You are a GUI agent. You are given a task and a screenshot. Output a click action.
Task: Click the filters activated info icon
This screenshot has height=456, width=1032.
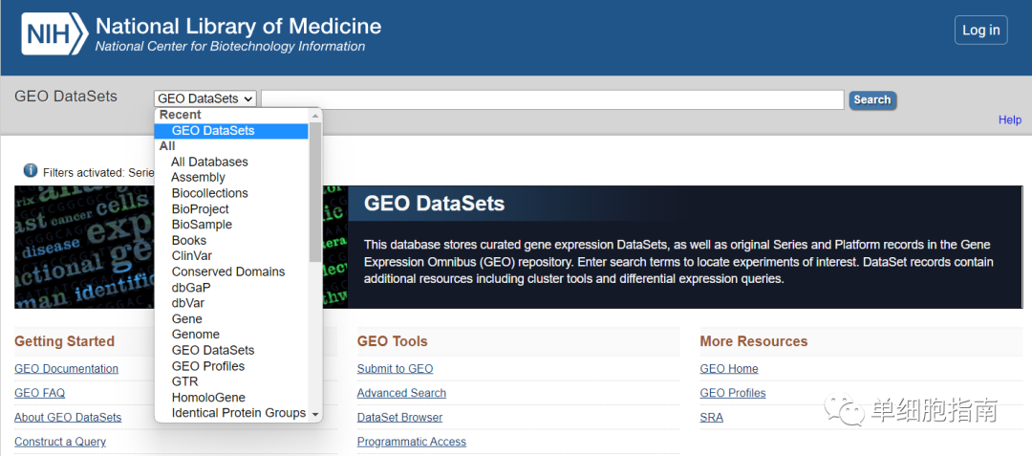[31, 171]
